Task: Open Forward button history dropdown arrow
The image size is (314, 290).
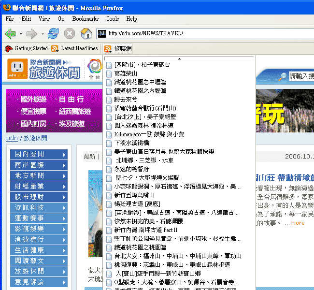Action: [x=42, y=34]
